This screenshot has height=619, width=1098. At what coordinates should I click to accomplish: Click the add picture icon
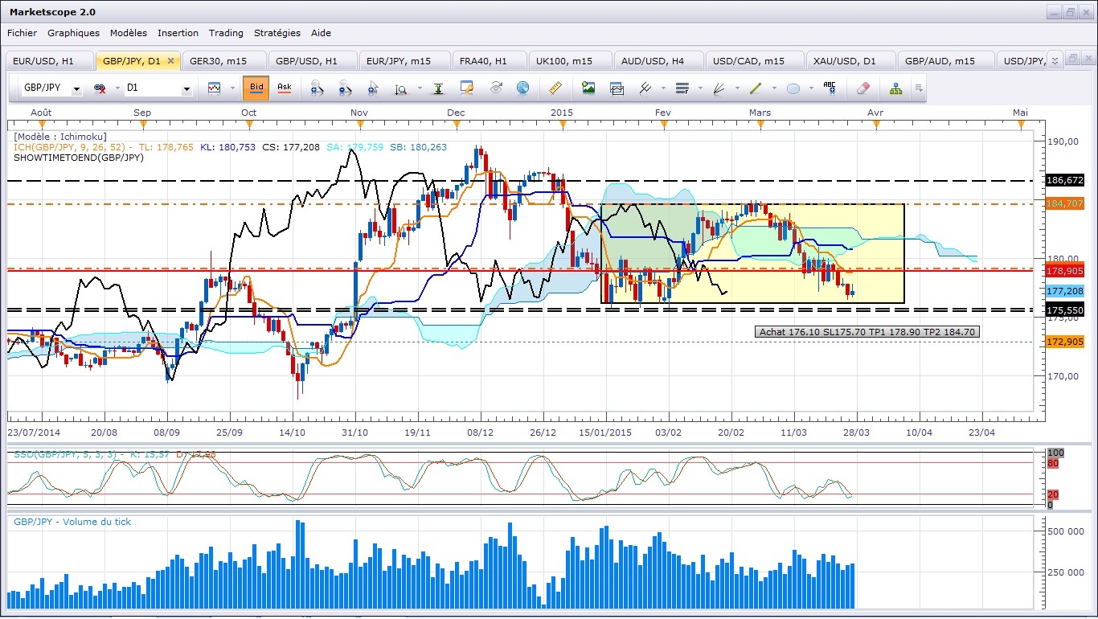pos(588,88)
